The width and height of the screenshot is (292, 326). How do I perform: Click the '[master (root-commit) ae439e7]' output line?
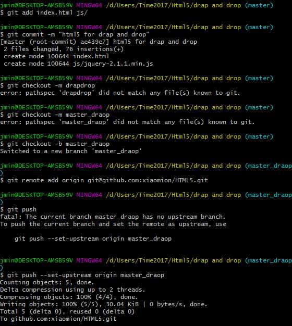99,42
